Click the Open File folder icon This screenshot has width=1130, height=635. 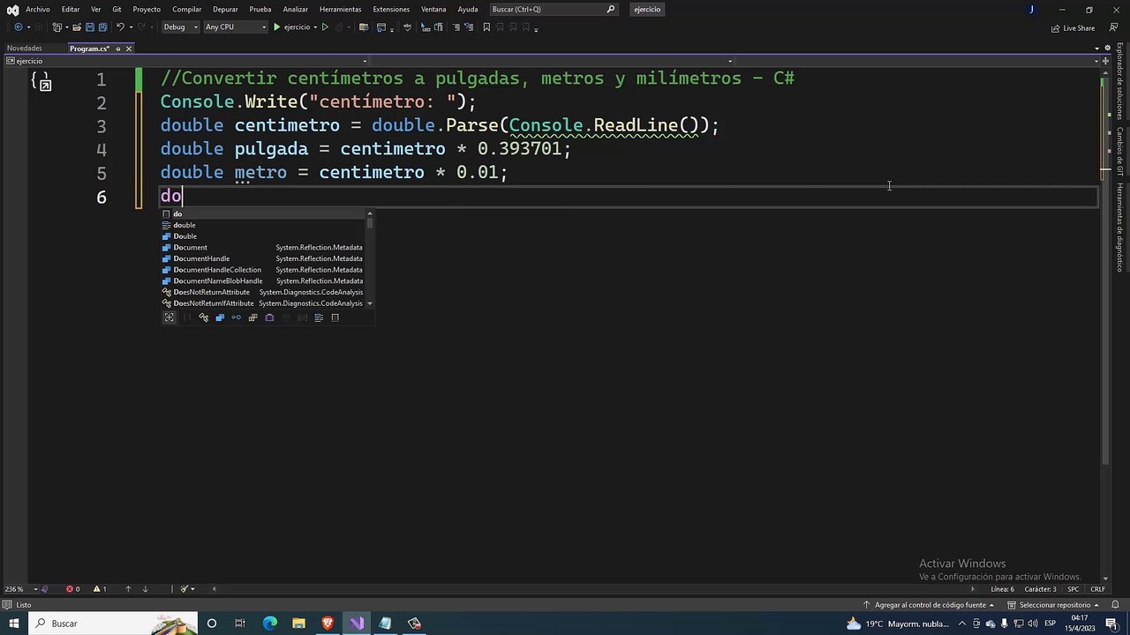coord(77,27)
